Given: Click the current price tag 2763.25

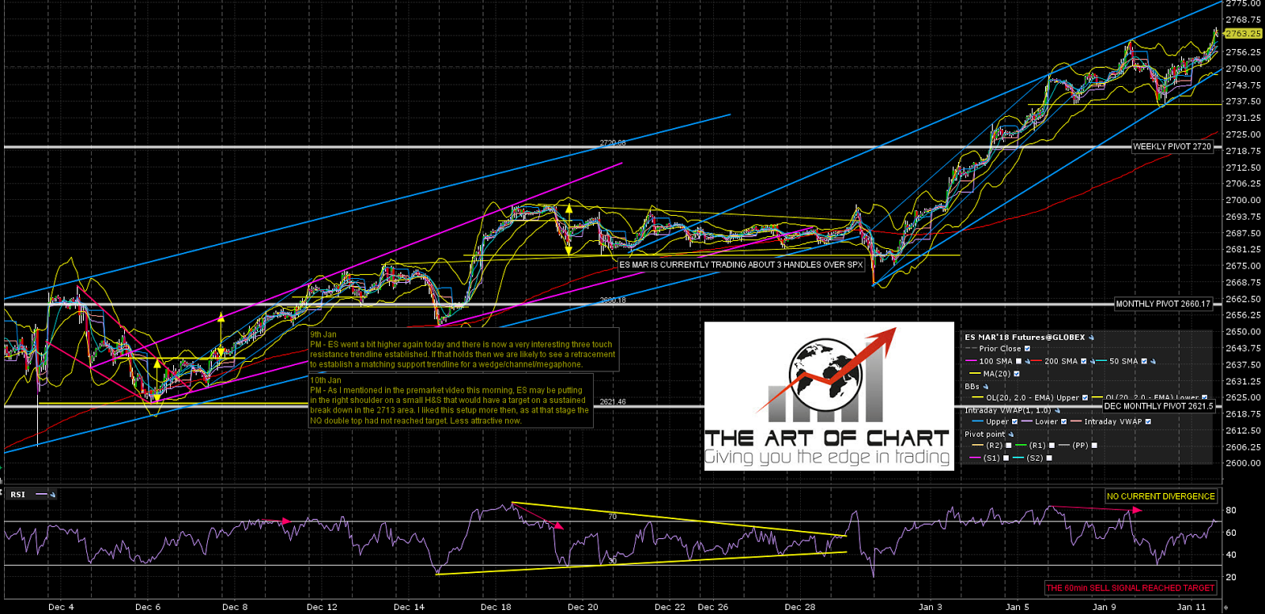Looking at the screenshot, I should point(1244,34).
